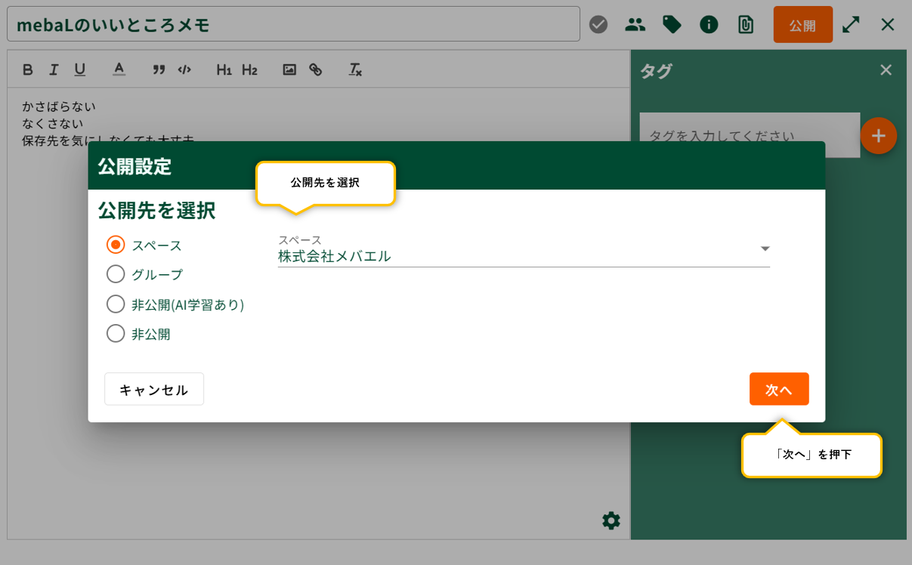Click the memo title input field

pos(293,25)
